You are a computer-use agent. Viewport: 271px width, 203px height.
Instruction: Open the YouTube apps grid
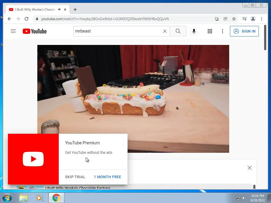pos(210,31)
